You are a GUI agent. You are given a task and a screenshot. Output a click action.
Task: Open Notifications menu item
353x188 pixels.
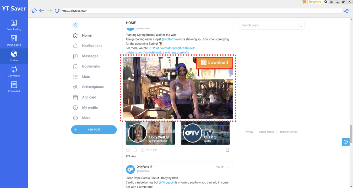coord(88,46)
